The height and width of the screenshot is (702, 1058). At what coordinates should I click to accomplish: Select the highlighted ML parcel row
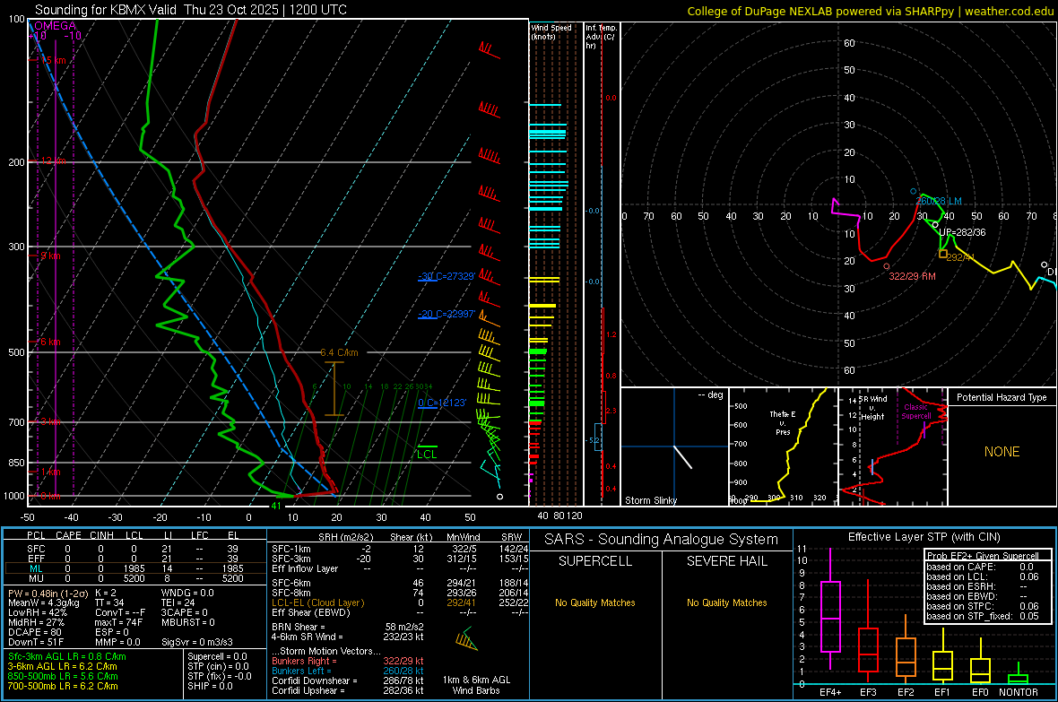134,568
